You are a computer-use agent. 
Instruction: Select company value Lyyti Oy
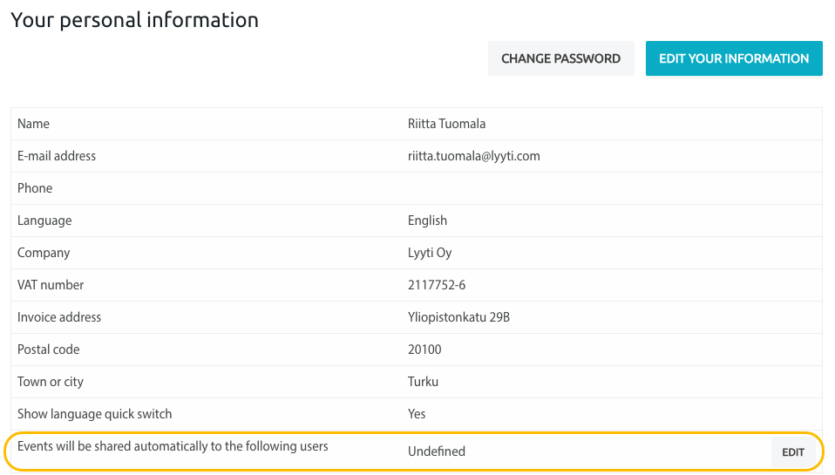(x=429, y=253)
